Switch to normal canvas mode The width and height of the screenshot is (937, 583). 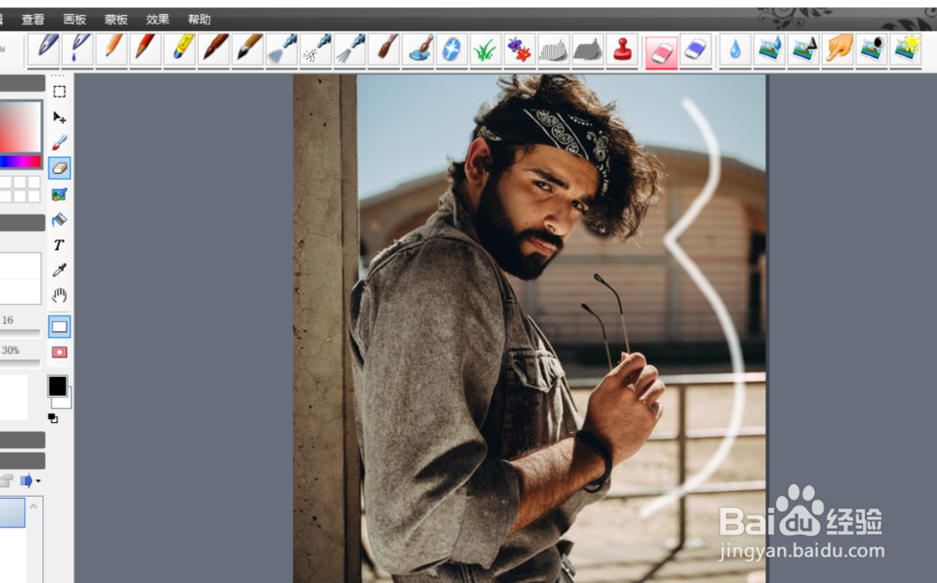(x=59, y=327)
